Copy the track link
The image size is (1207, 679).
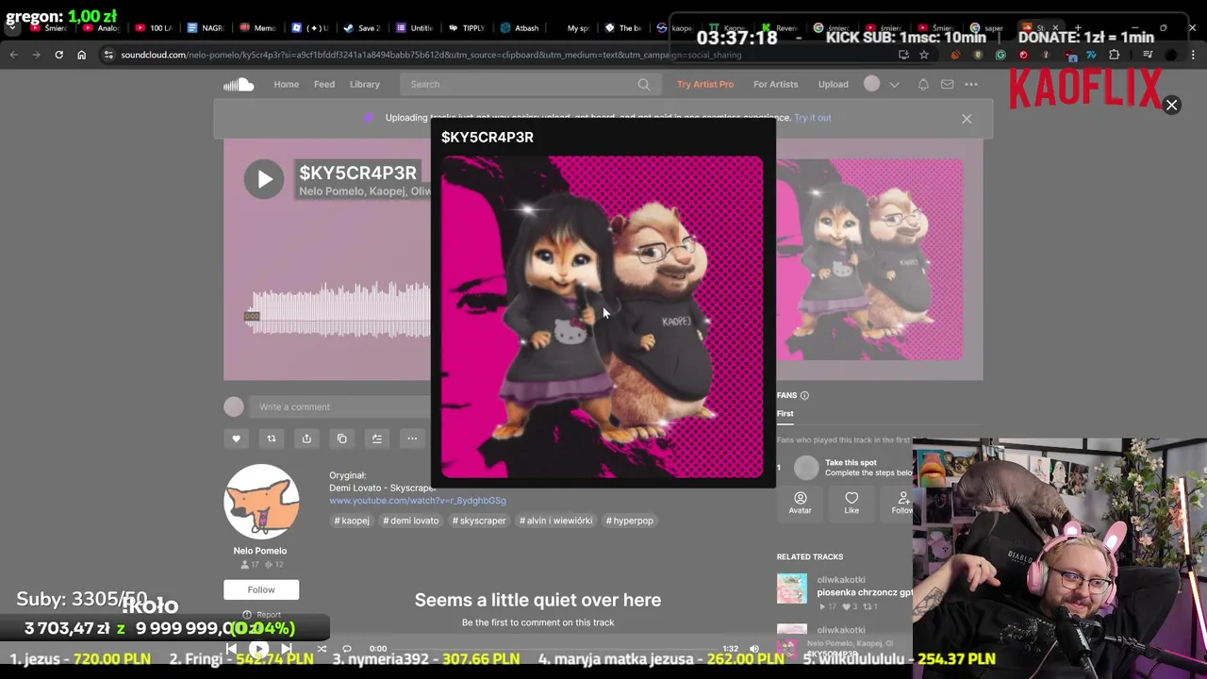[x=341, y=439]
